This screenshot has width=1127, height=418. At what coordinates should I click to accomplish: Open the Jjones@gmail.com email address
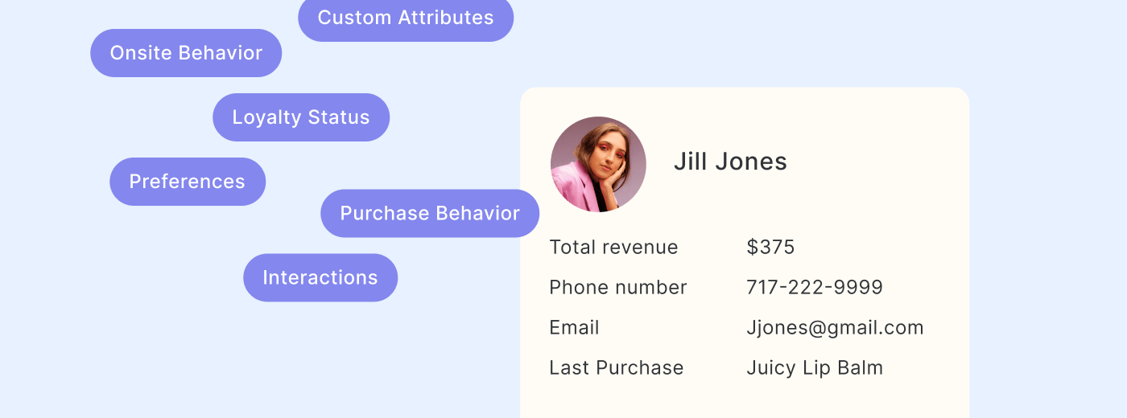[835, 328]
